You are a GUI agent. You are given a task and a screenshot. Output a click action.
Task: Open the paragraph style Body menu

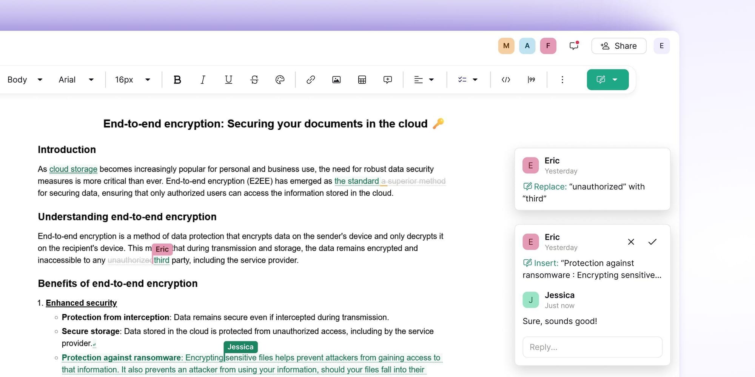(x=25, y=80)
